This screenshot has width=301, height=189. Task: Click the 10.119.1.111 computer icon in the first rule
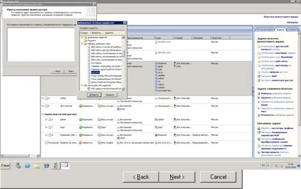coord(156,42)
